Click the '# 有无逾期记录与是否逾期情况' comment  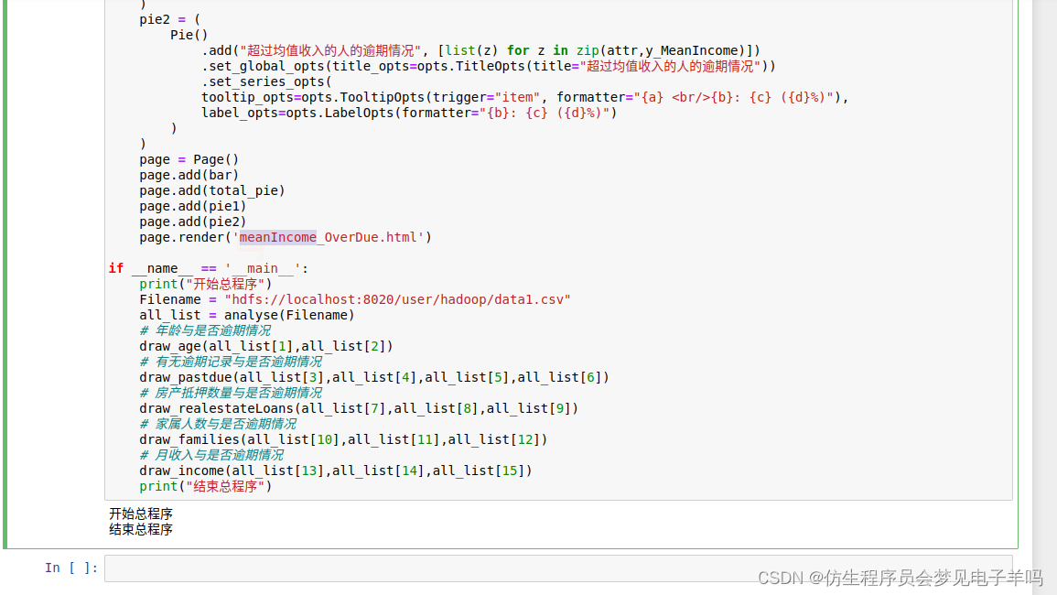pyautogui.click(x=231, y=362)
